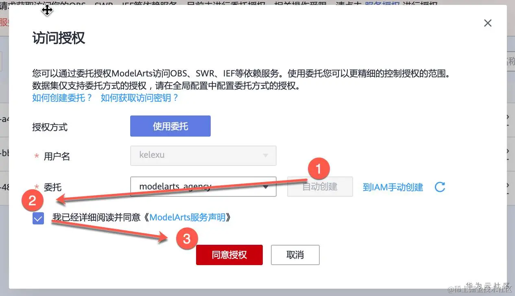Click the refresh icon next to 到IAM手动创建
The height and width of the screenshot is (296, 515).
[x=440, y=187]
